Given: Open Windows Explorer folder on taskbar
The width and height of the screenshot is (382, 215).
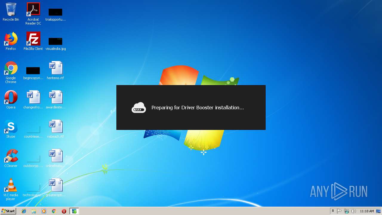Looking at the screenshot, I should (34, 211).
